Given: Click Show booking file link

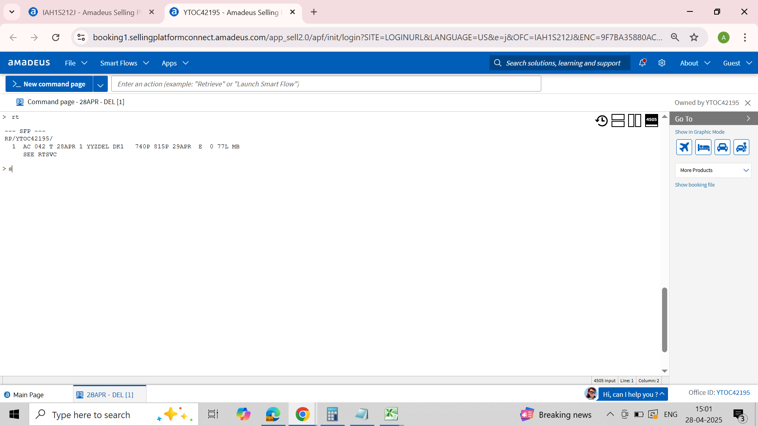Looking at the screenshot, I should (694, 185).
